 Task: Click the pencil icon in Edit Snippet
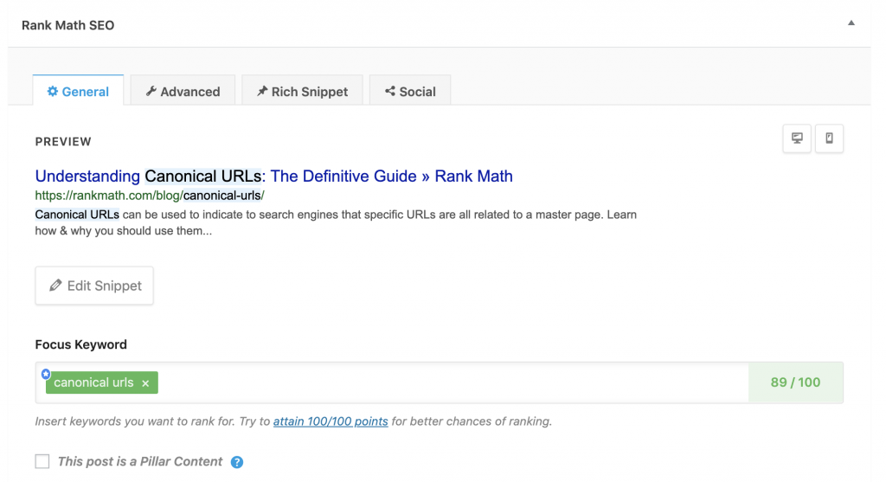55,286
